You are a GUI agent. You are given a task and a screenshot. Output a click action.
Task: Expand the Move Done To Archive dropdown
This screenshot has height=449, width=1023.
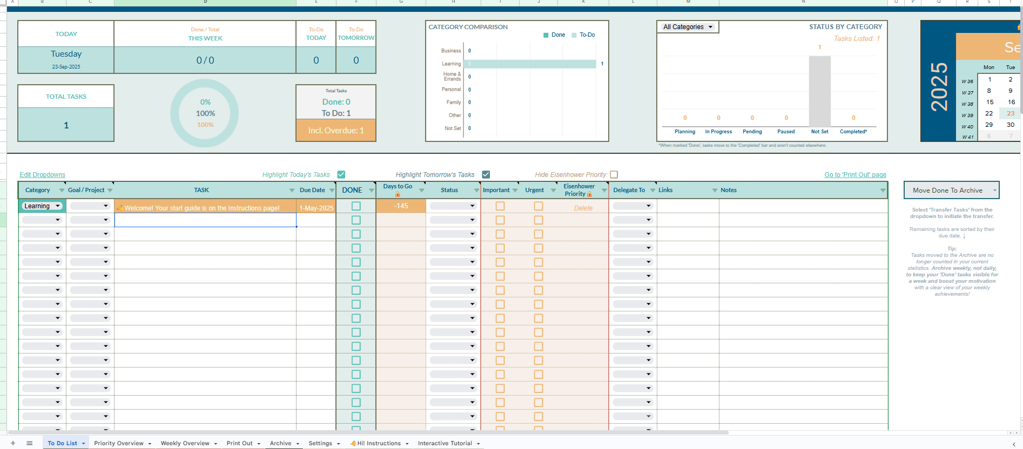951,191
